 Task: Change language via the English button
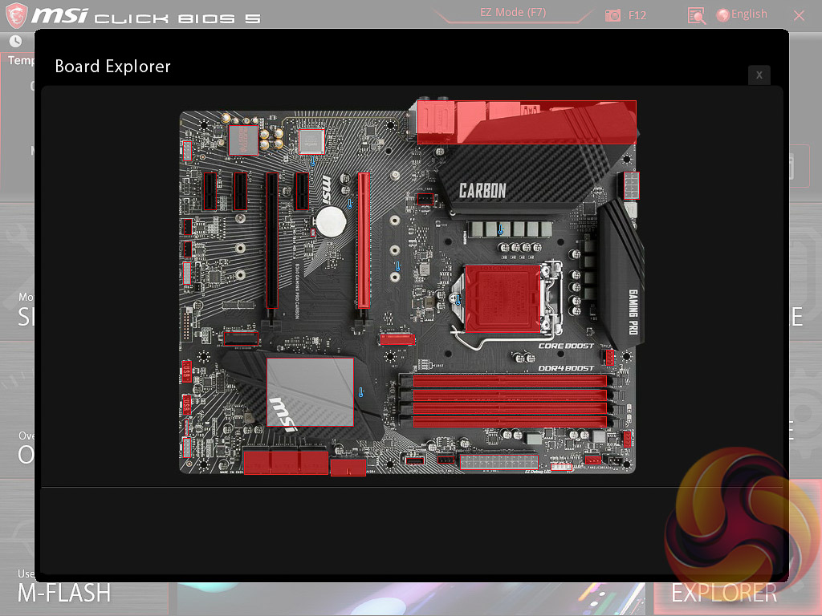tap(742, 14)
